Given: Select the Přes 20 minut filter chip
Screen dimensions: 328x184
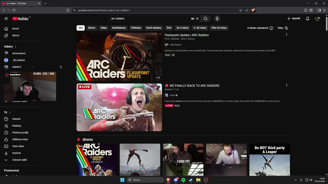Looking at the screenshot, I should 219,28.
